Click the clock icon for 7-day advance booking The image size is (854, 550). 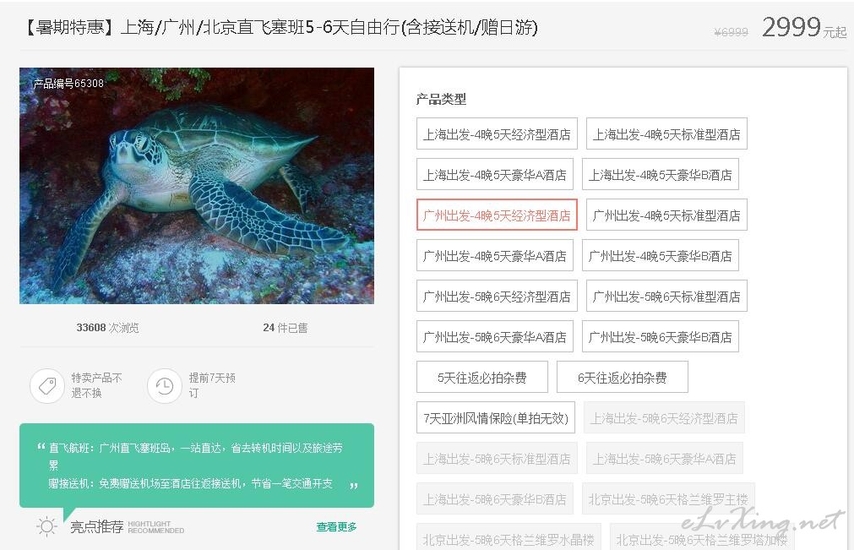click(165, 386)
